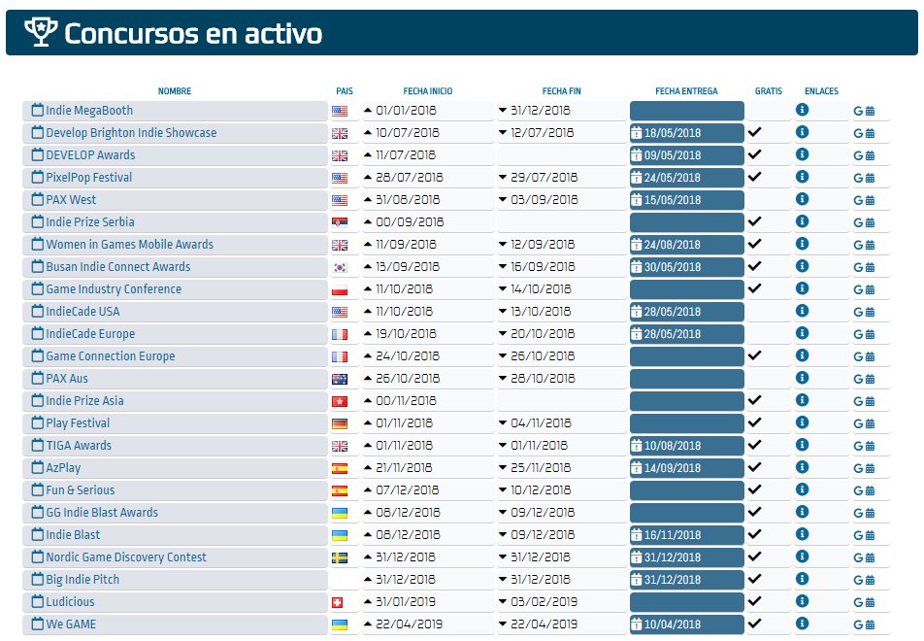924x641 pixels.
Task: Open the Indie MegaBooth contest link
Action: pos(89,111)
